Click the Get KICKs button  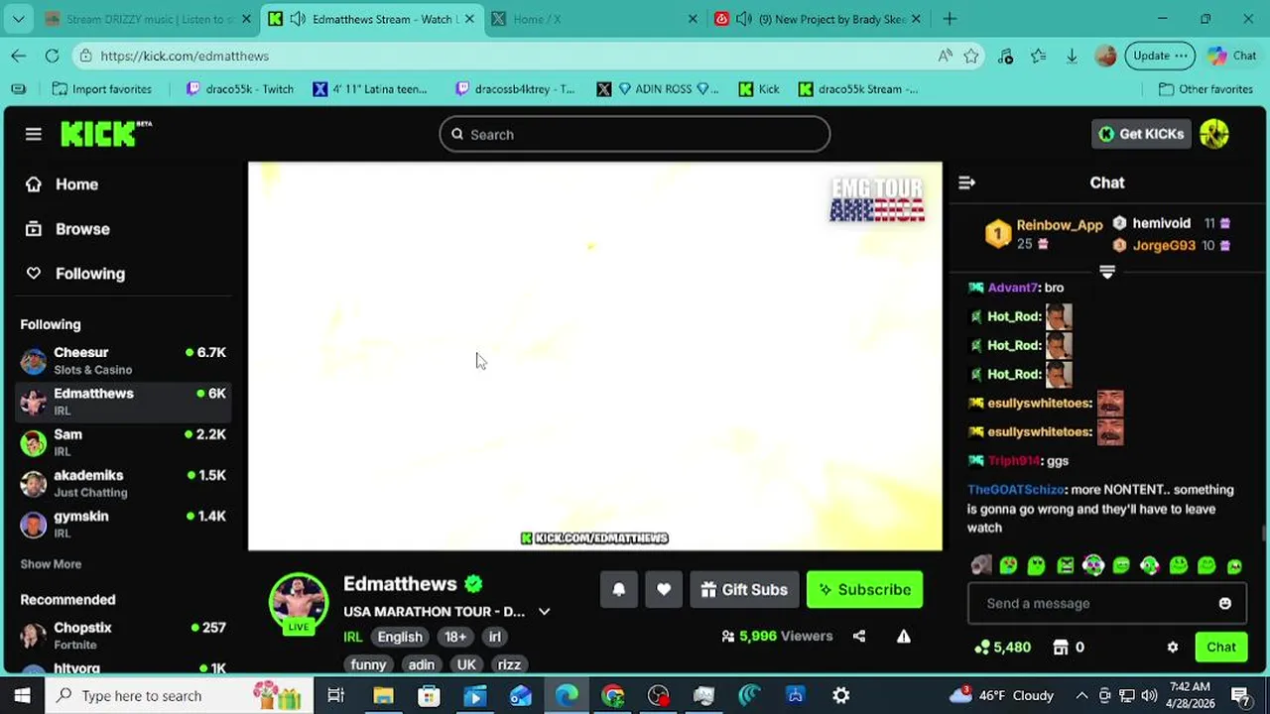(1141, 134)
